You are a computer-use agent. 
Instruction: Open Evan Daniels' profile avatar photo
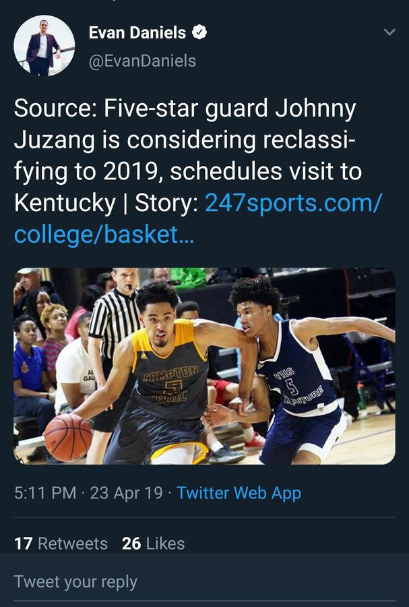point(44,45)
